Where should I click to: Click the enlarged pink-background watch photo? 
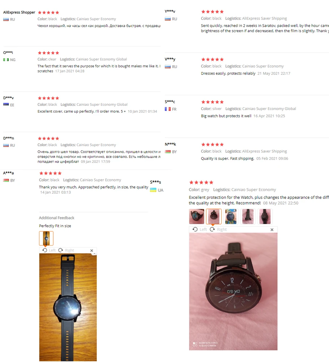(x=233, y=291)
